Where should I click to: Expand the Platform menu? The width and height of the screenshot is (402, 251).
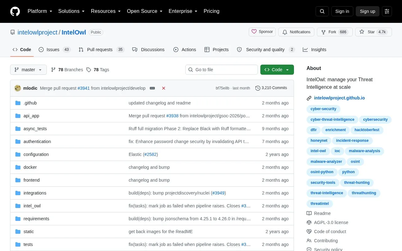tap(40, 11)
